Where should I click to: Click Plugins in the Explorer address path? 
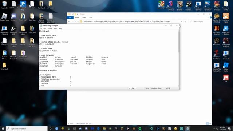pyautogui.click(x=168, y=21)
